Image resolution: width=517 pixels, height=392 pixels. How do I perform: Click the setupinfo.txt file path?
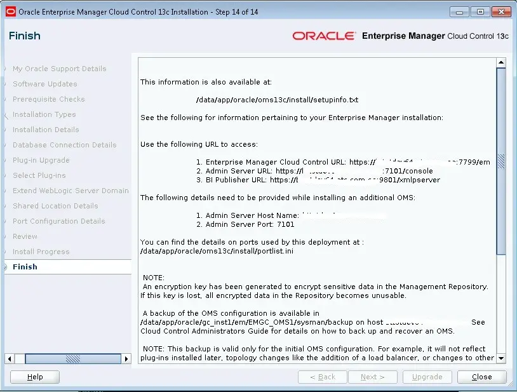click(x=277, y=100)
